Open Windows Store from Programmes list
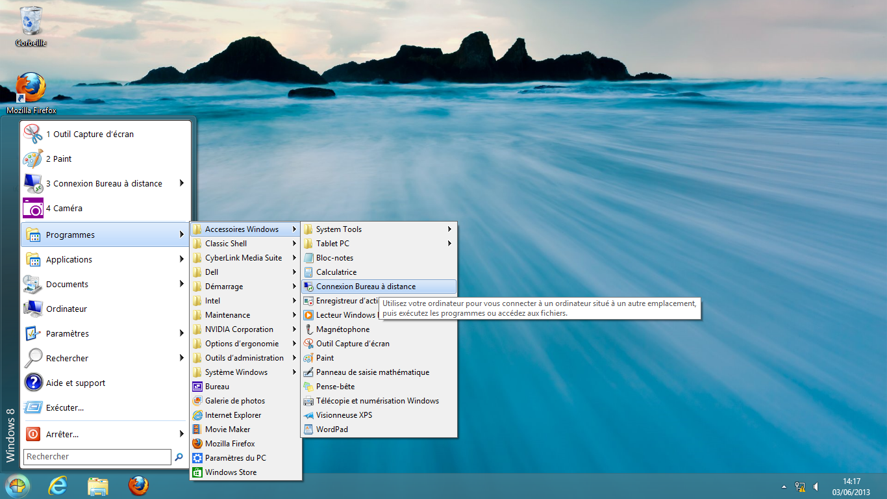Viewport: 887px width, 499px height. [x=231, y=472]
